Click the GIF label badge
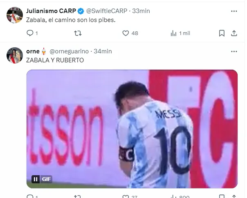The image size is (247, 198). [46, 179]
